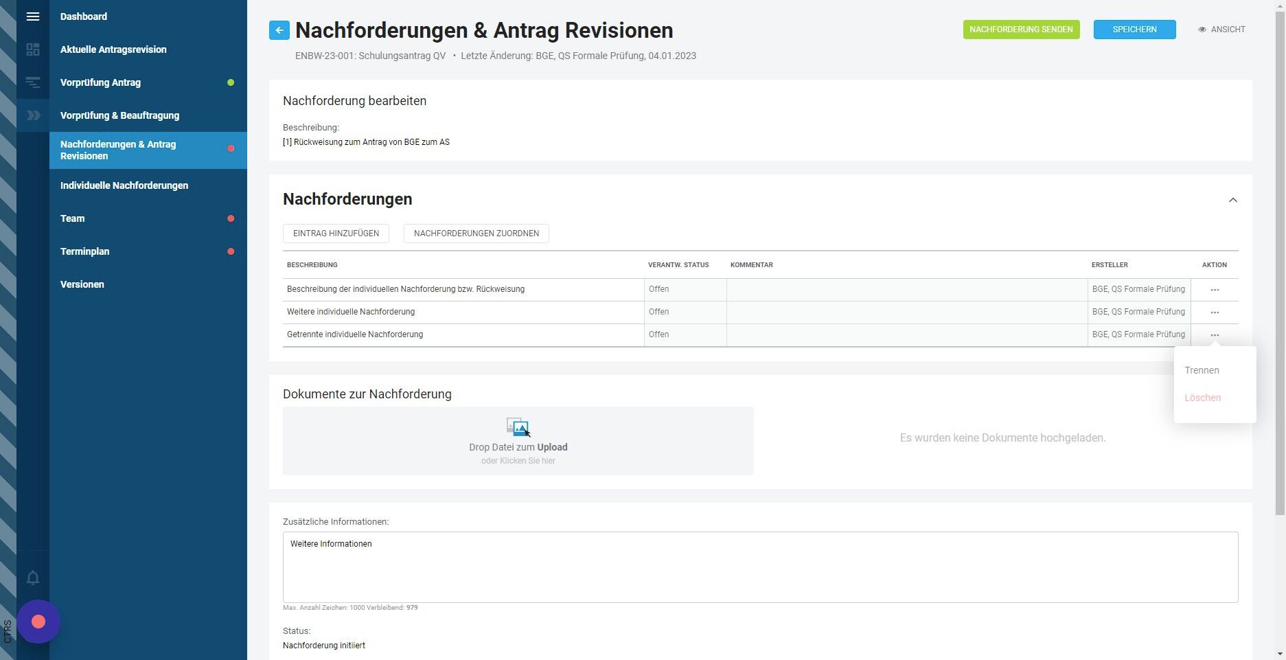Open action menu for first Nachforderung row
The image size is (1286, 660).
click(1215, 290)
